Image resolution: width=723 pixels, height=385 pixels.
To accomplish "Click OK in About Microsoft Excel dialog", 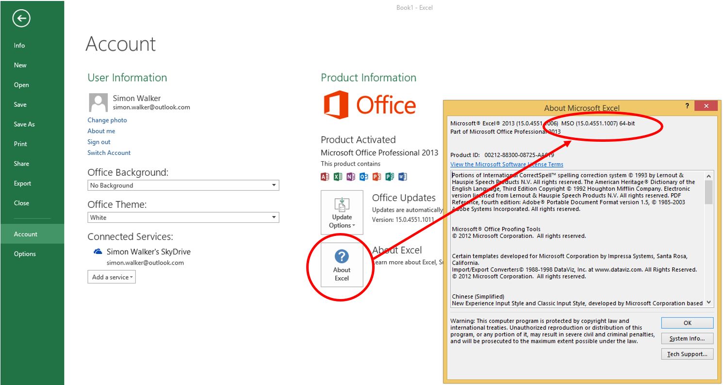I will point(687,323).
